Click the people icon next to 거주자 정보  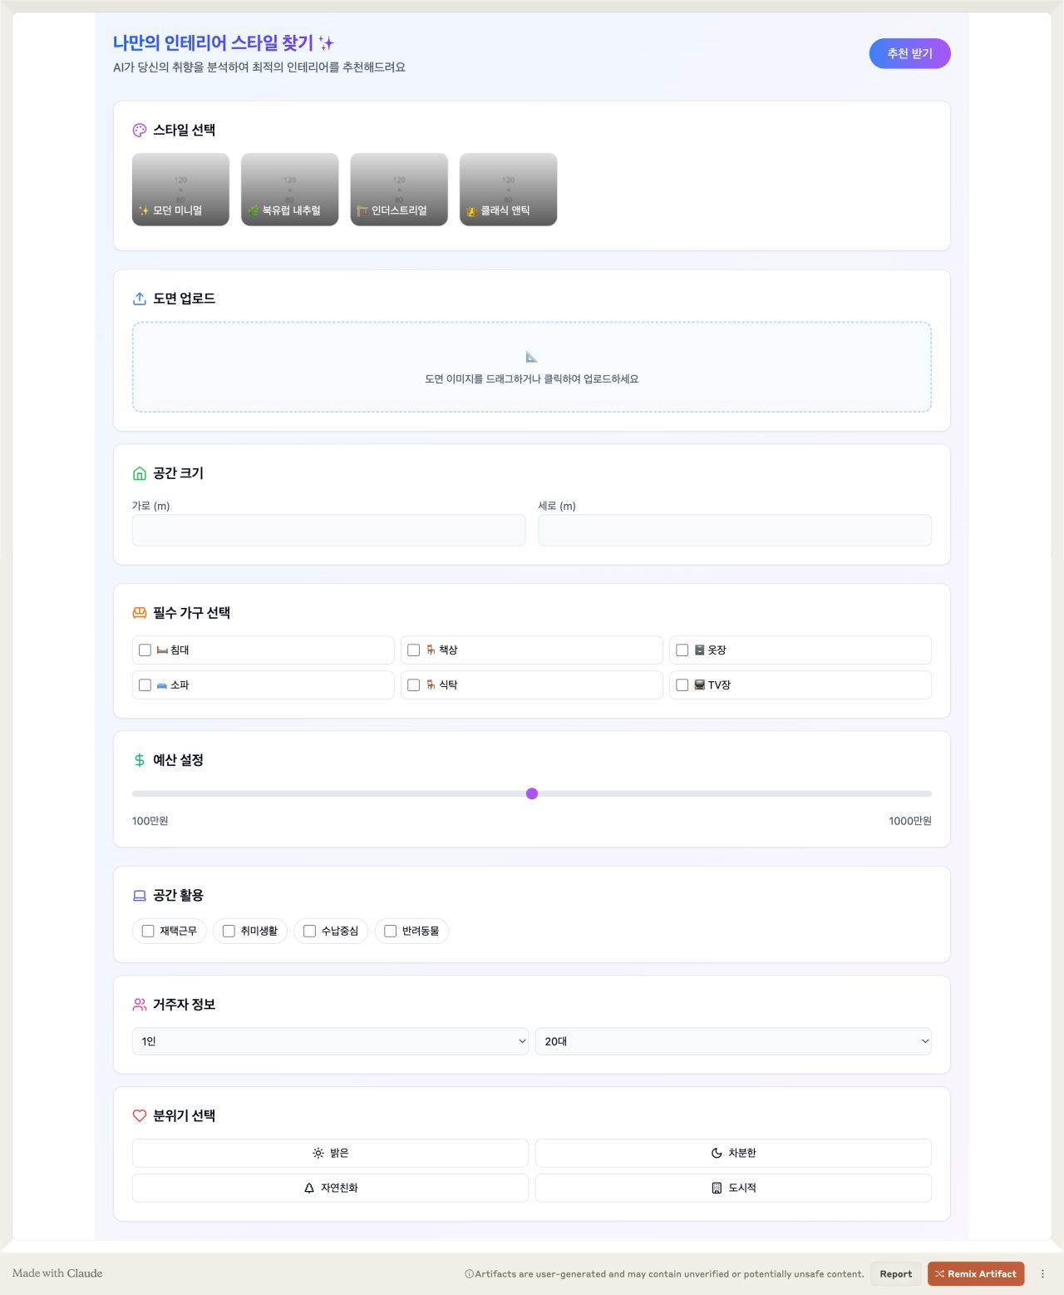coord(140,1005)
